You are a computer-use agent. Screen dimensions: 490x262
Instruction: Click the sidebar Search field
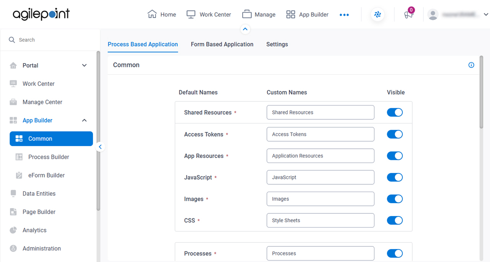pos(50,40)
